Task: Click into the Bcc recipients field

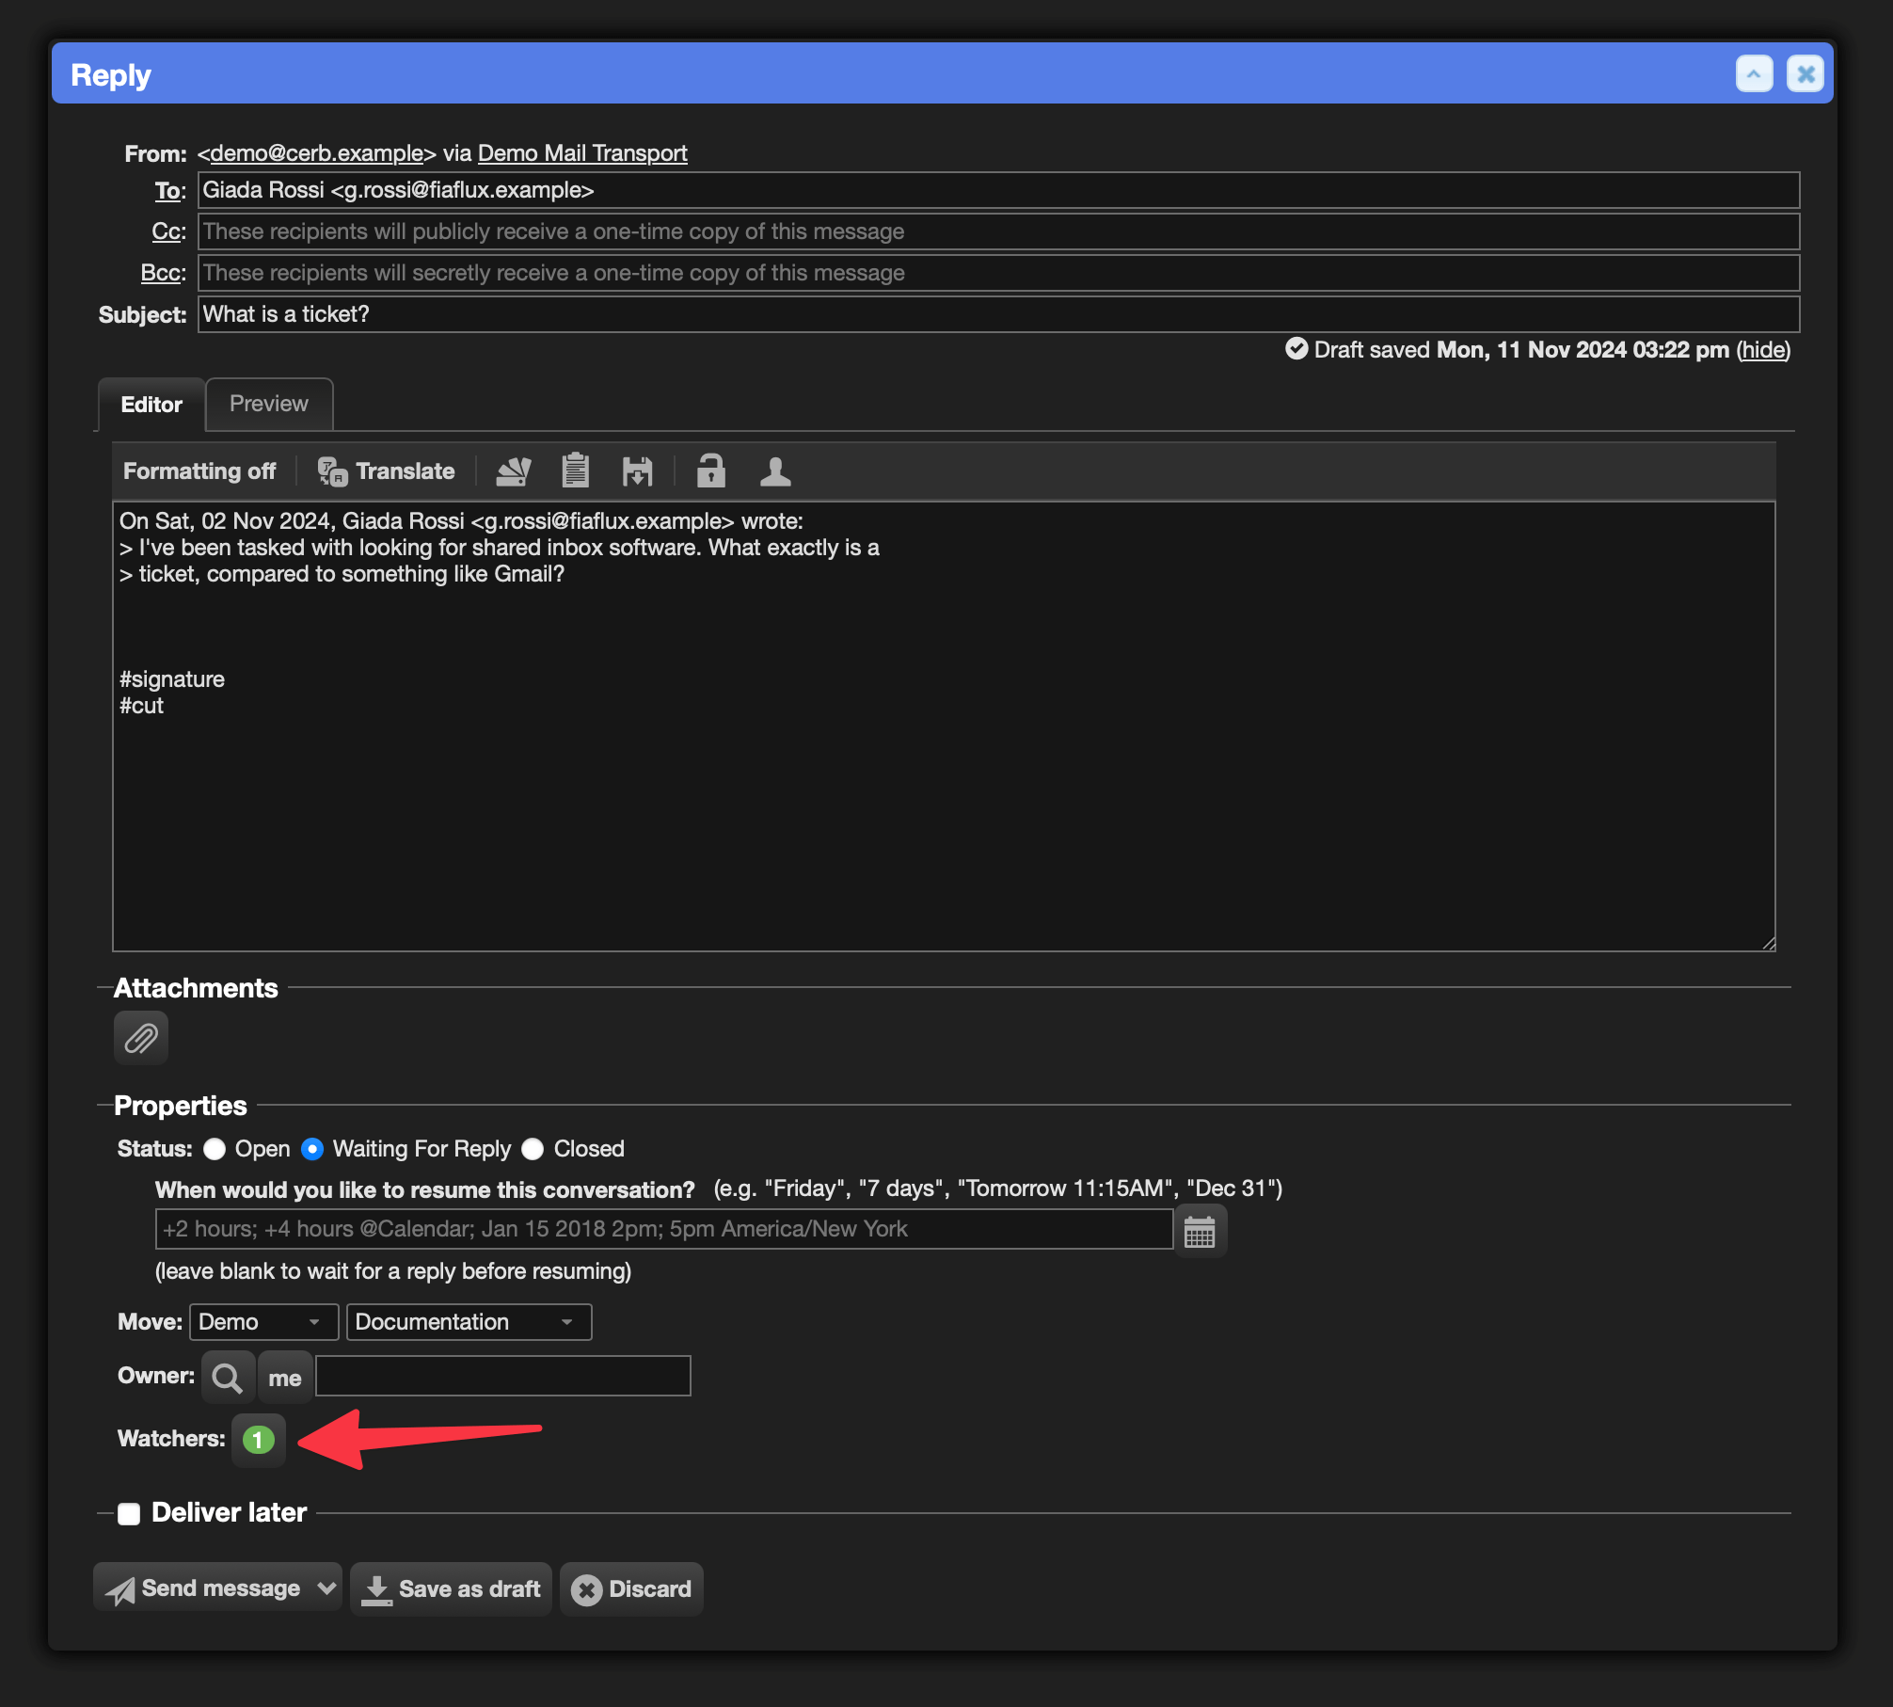Action: click(998, 273)
